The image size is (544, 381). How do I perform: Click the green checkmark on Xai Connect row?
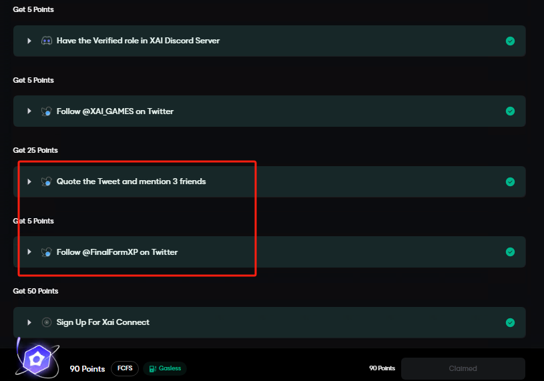pos(510,322)
